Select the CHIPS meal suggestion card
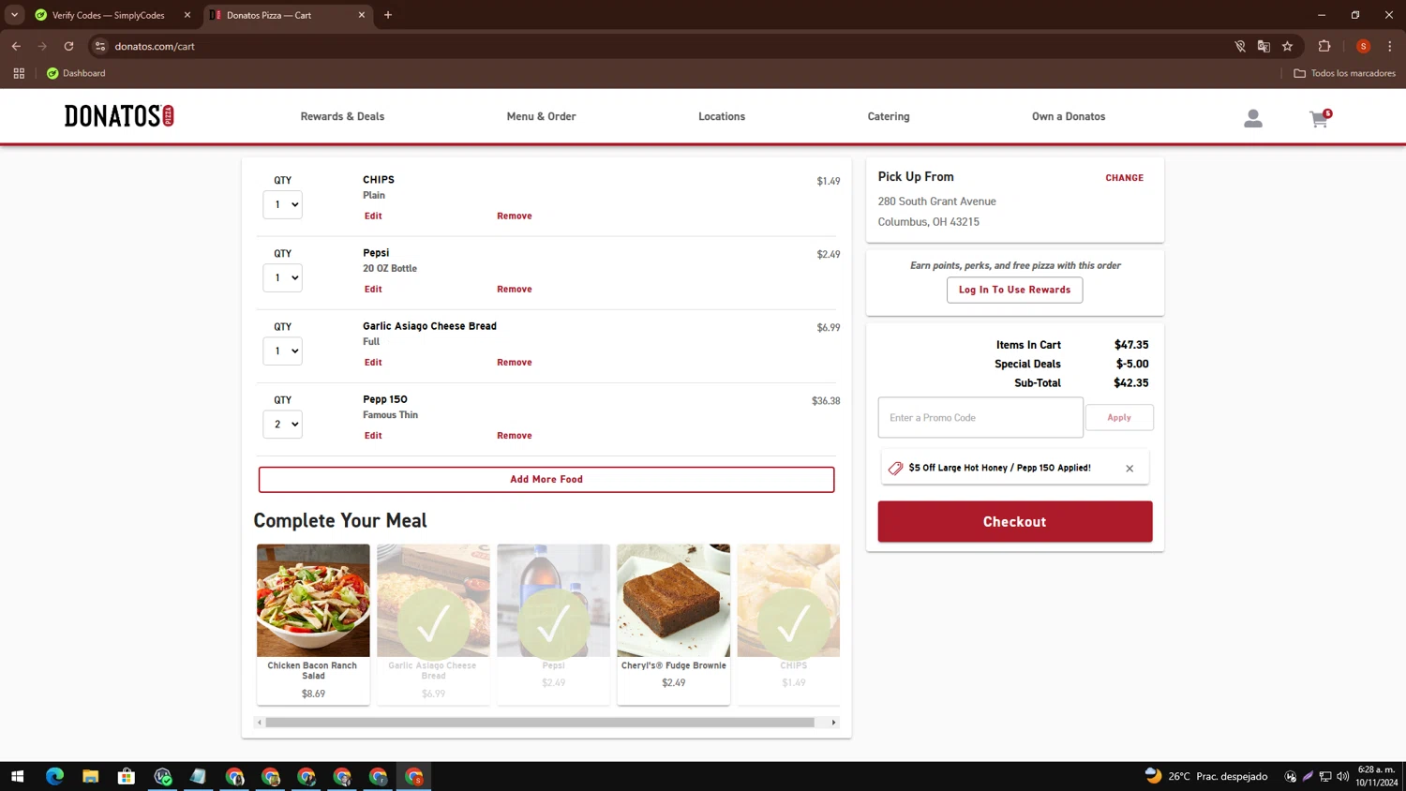This screenshot has height=791, width=1406. (788, 623)
